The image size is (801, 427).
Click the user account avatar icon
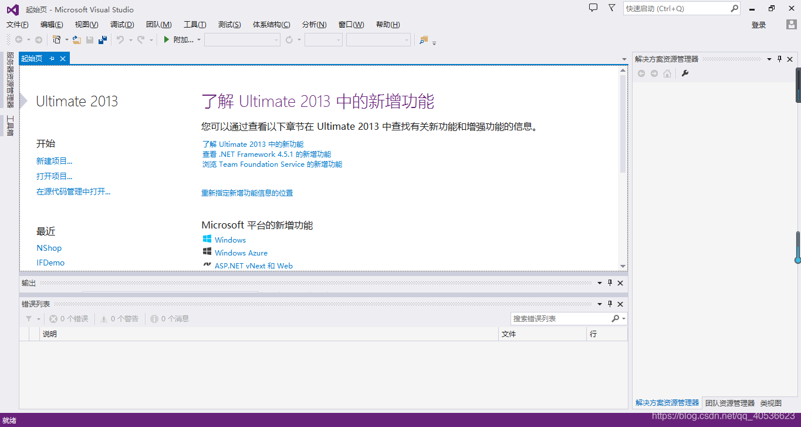point(791,25)
